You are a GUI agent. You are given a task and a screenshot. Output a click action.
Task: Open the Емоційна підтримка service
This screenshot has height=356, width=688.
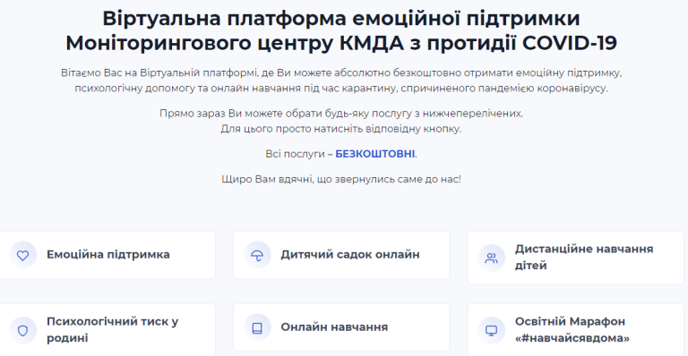click(107, 255)
